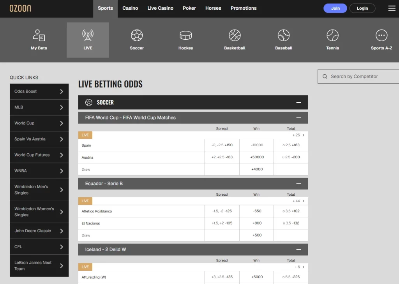Open Odds Boost quick link
Screen dimensions: 399x284
[39, 91]
